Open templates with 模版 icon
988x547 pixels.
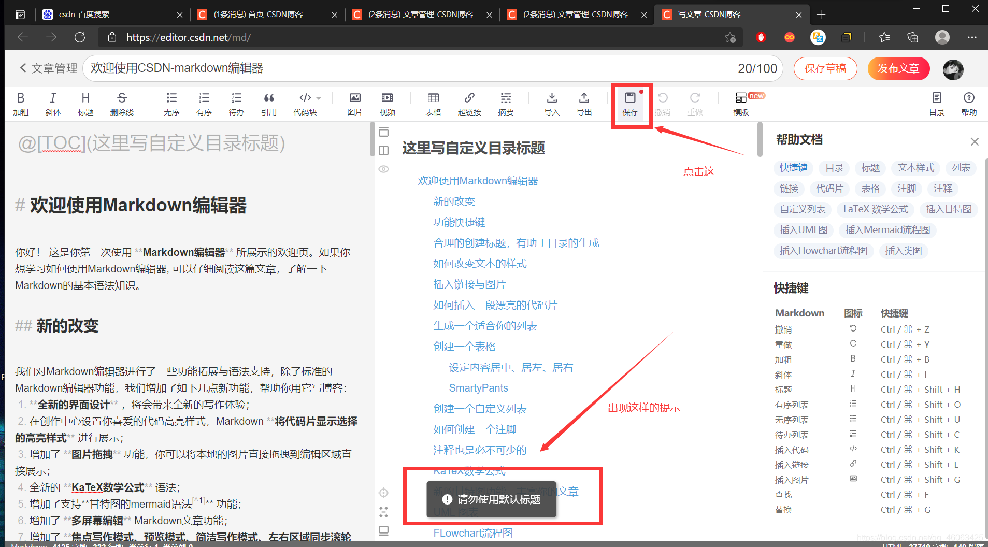[x=741, y=104]
